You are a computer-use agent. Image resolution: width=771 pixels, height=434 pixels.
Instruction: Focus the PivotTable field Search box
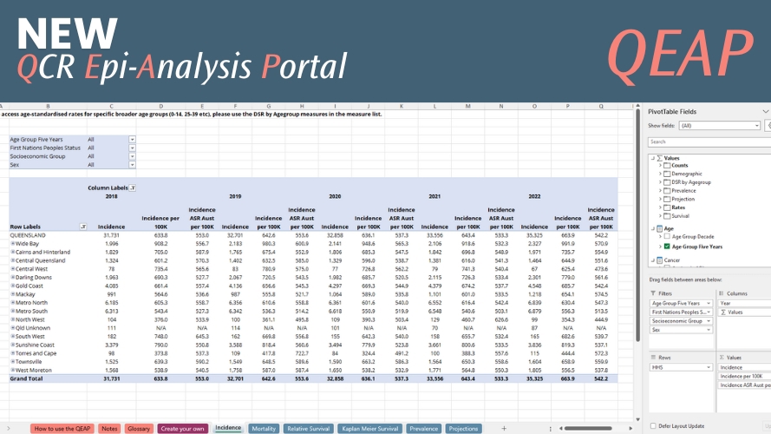pos(709,141)
